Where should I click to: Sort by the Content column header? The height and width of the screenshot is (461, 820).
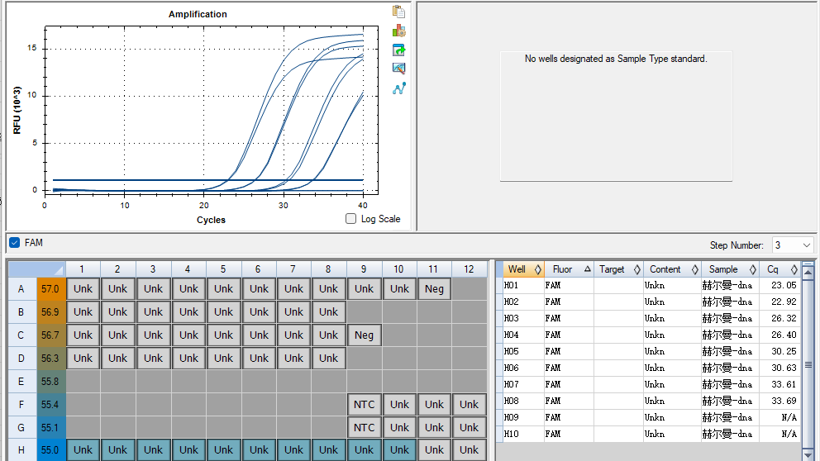coord(673,269)
